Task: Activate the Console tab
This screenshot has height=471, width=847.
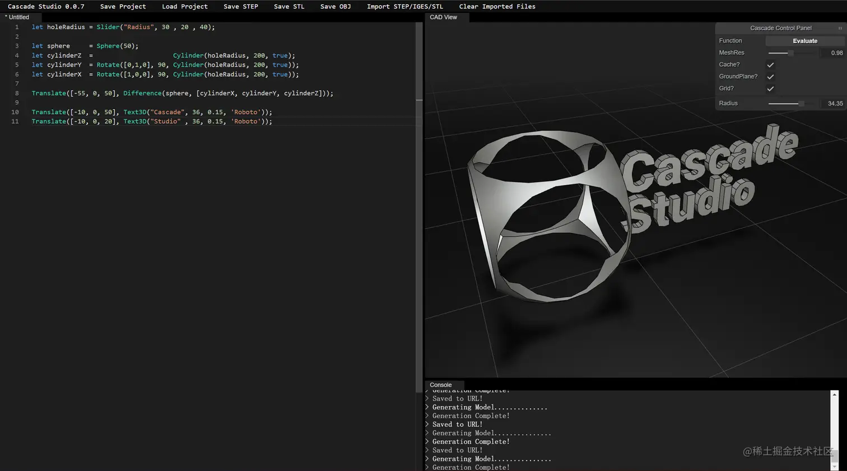Action: (441, 385)
